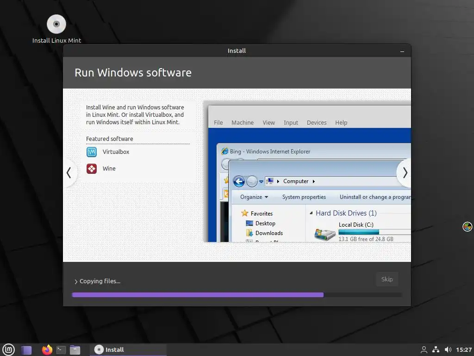Click the Virtualbox icon under Featured software
Viewport: 474px width, 356px height.
[92, 152]
